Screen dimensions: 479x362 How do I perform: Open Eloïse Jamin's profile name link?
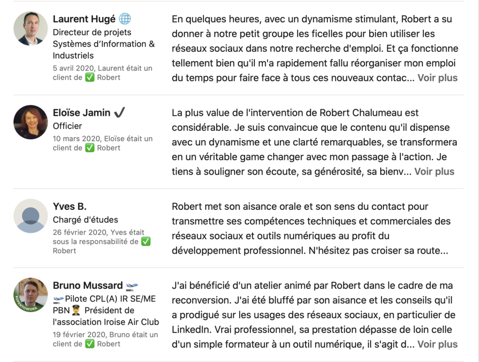click(81, 113)
